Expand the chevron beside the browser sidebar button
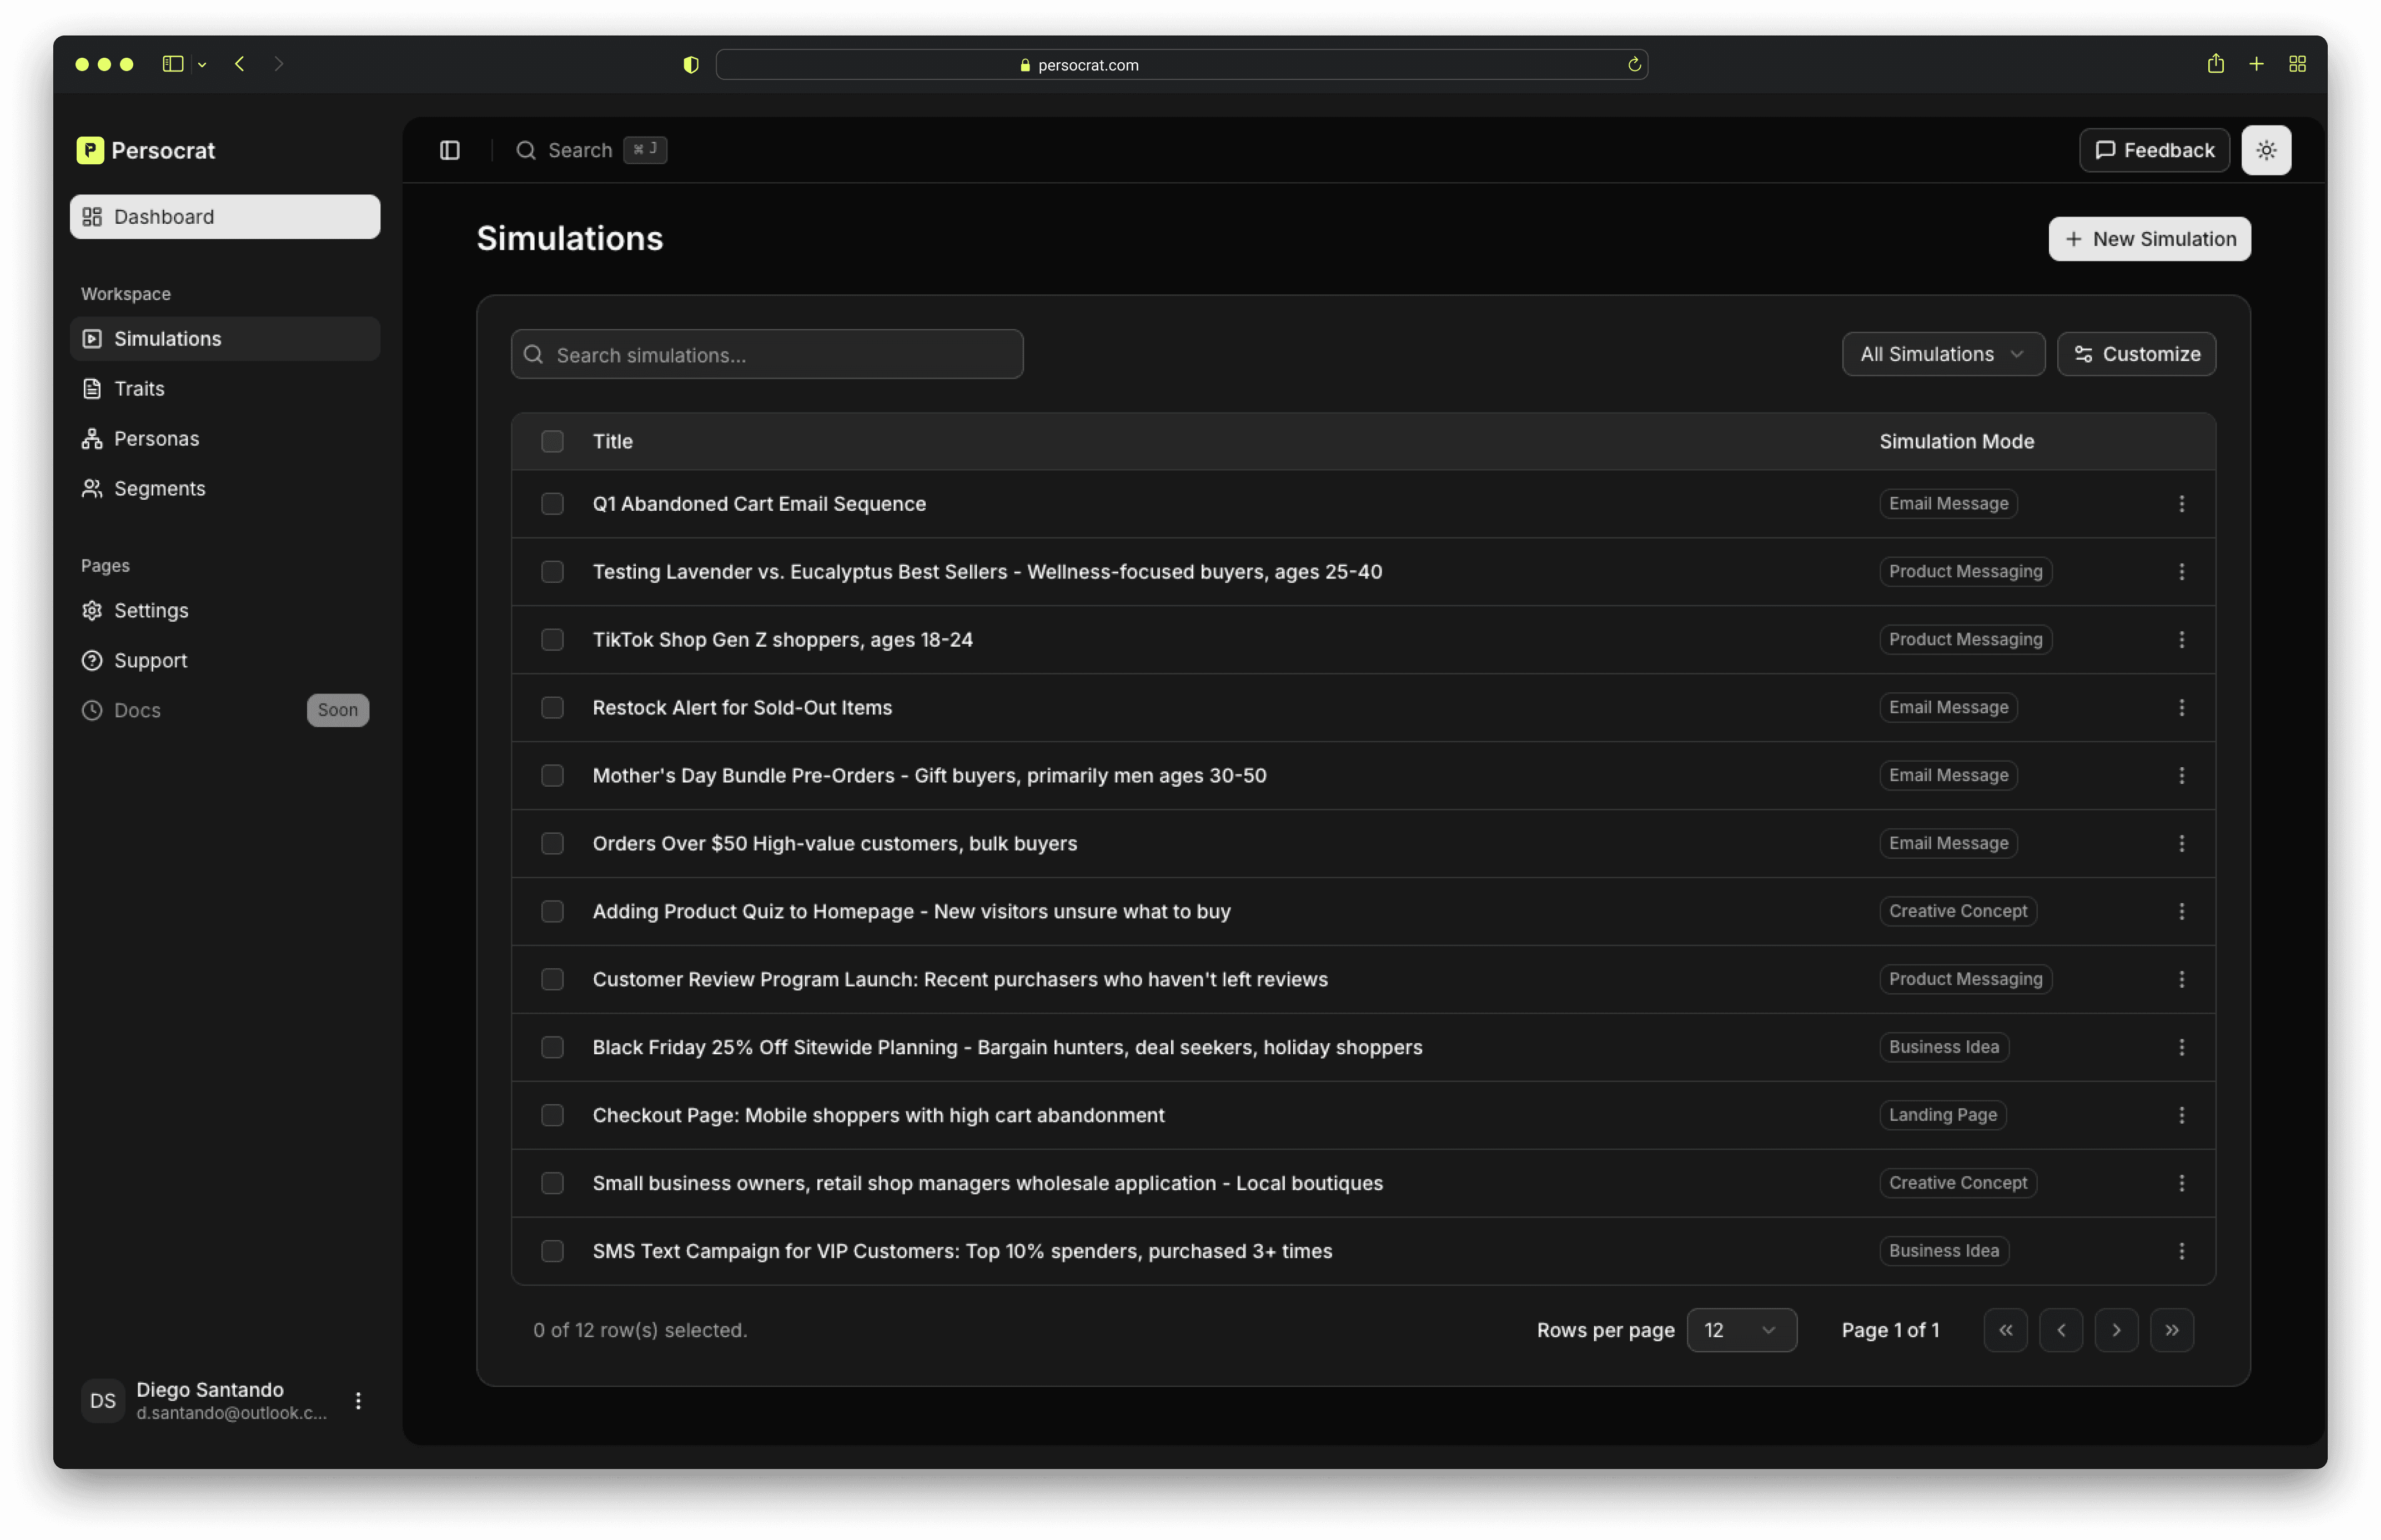 [x=202, y=64]
